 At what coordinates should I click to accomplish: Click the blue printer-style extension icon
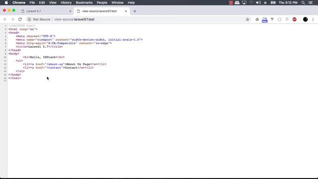click(265, 19)
